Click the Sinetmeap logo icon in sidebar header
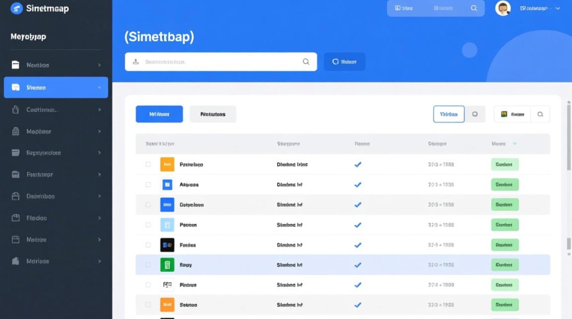572x319 pixels. (x=17, y=8)
